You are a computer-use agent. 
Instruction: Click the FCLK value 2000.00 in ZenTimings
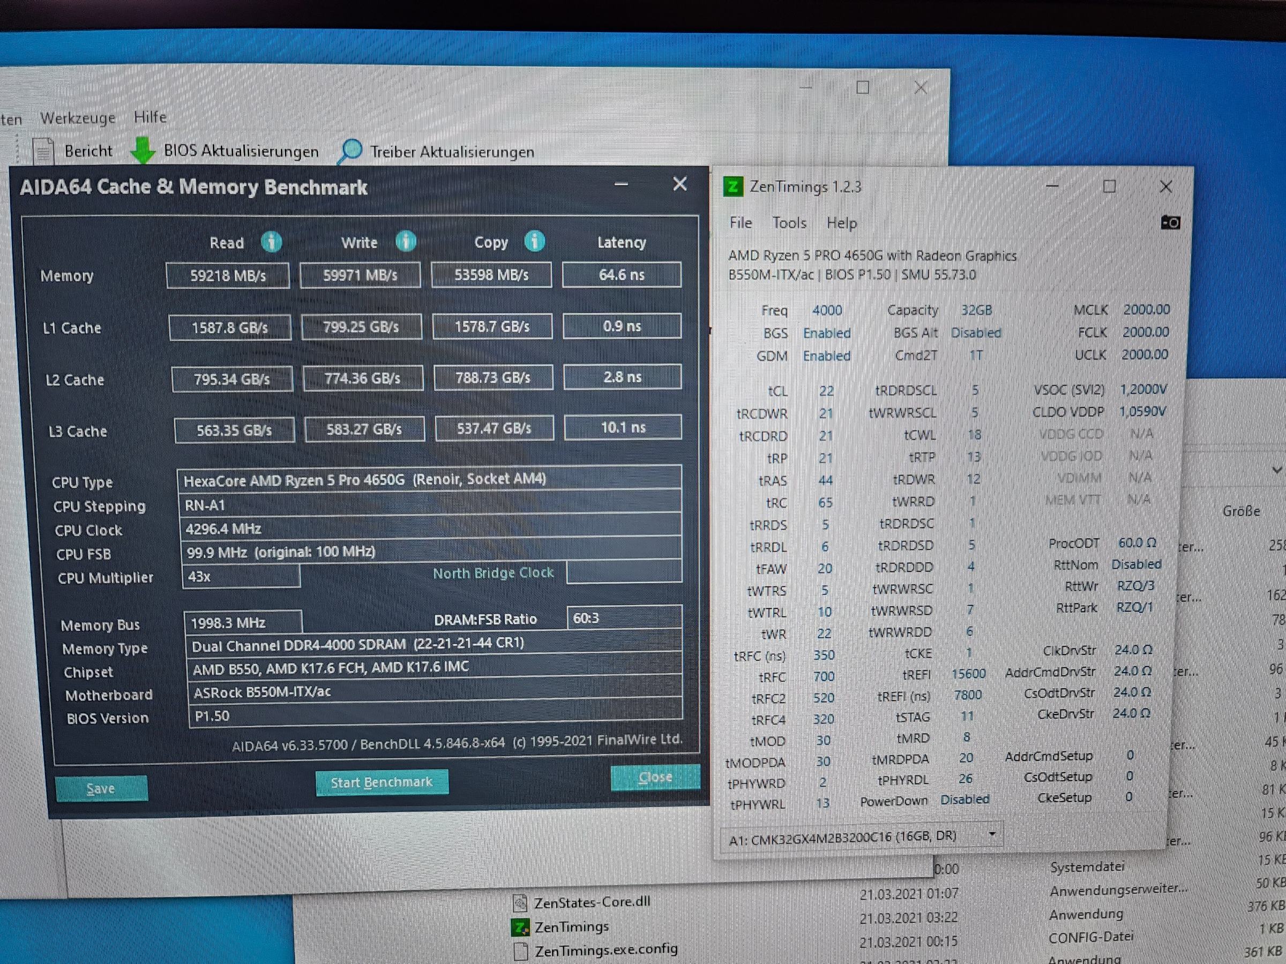(1145, 332)
